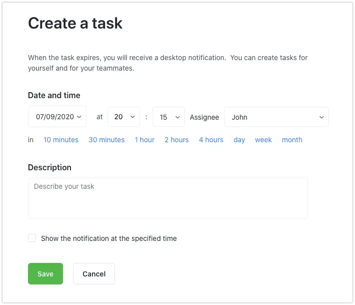
Task: Cancel the task creation
Action: (x=94, y=274)
